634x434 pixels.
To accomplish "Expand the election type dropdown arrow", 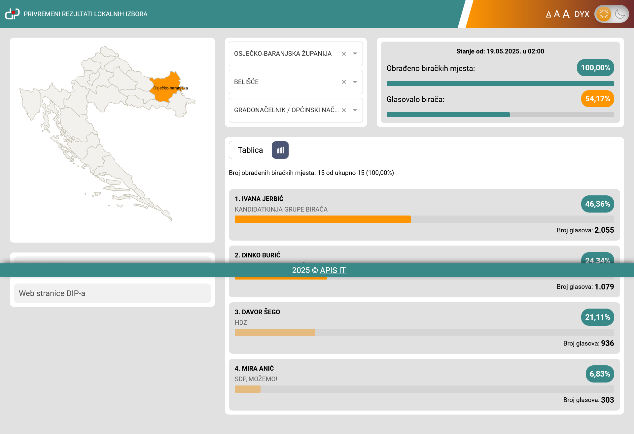I will pos(355,110).
